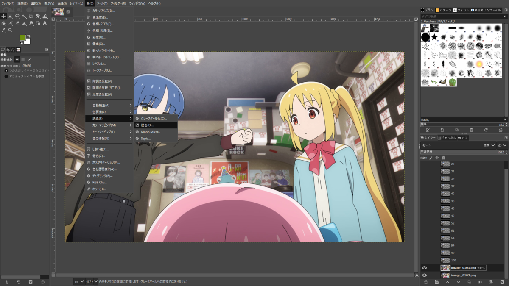509x286 pixels.
Task: Open the layer モード dropdown
Action: pos(459,145)
